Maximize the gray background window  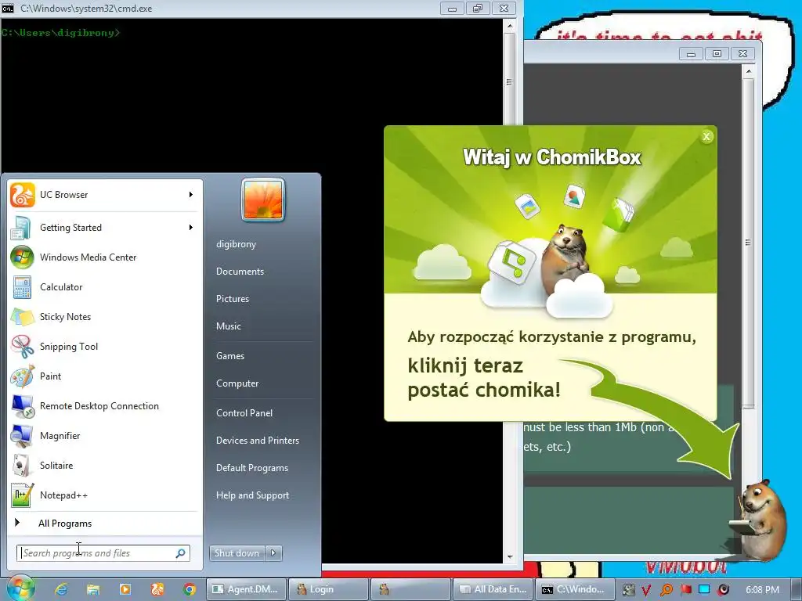(717, 53)
